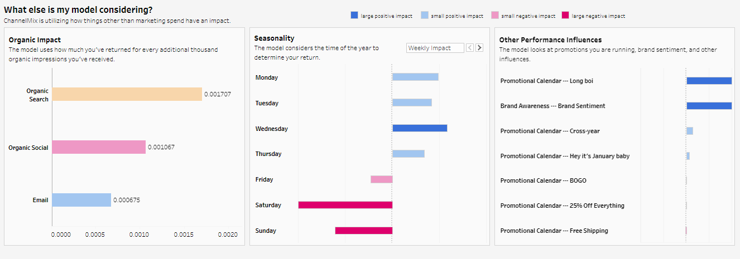Select the small positive impact legend swatch
Viewport: 740px width, 259px height.
click(x=425, y=16)
